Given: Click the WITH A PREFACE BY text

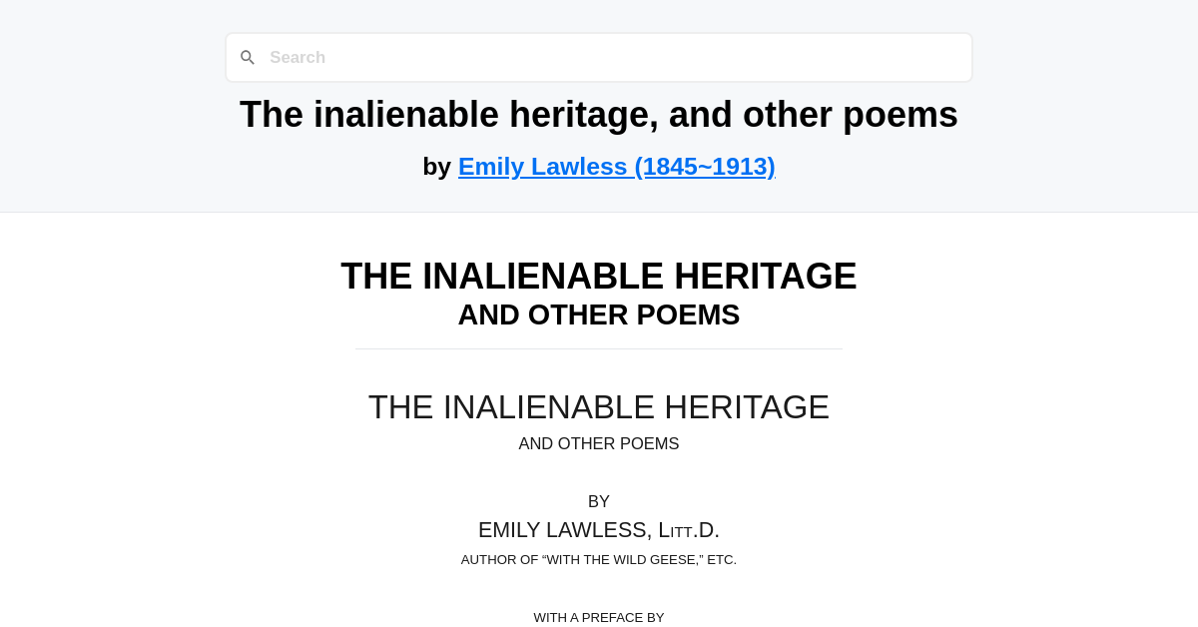Looking at the screenshot, I should [x=599, y=617].
